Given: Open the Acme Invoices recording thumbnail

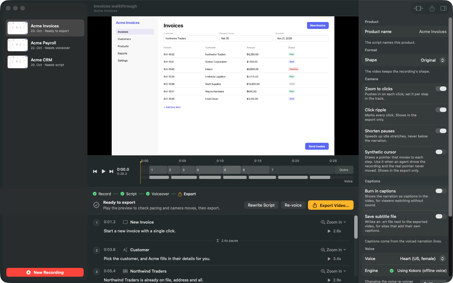Looking at the screenshot, I should [x=18, y=28].
